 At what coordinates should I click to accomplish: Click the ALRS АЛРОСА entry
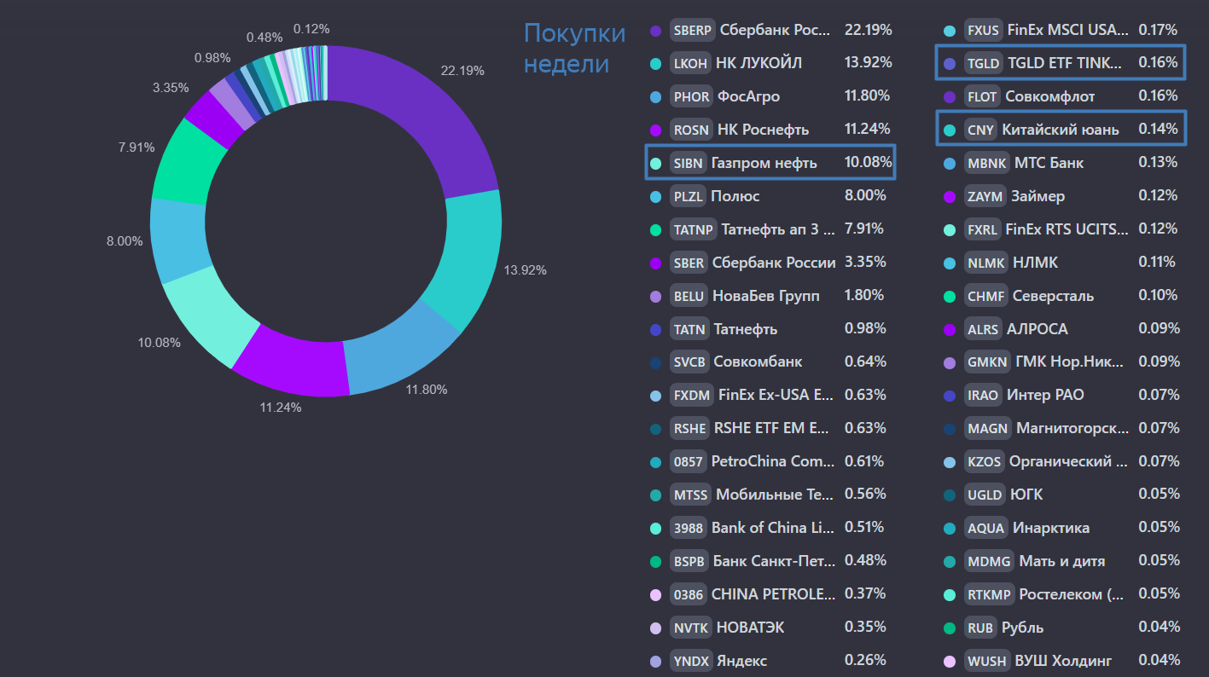coord(1061,329)
